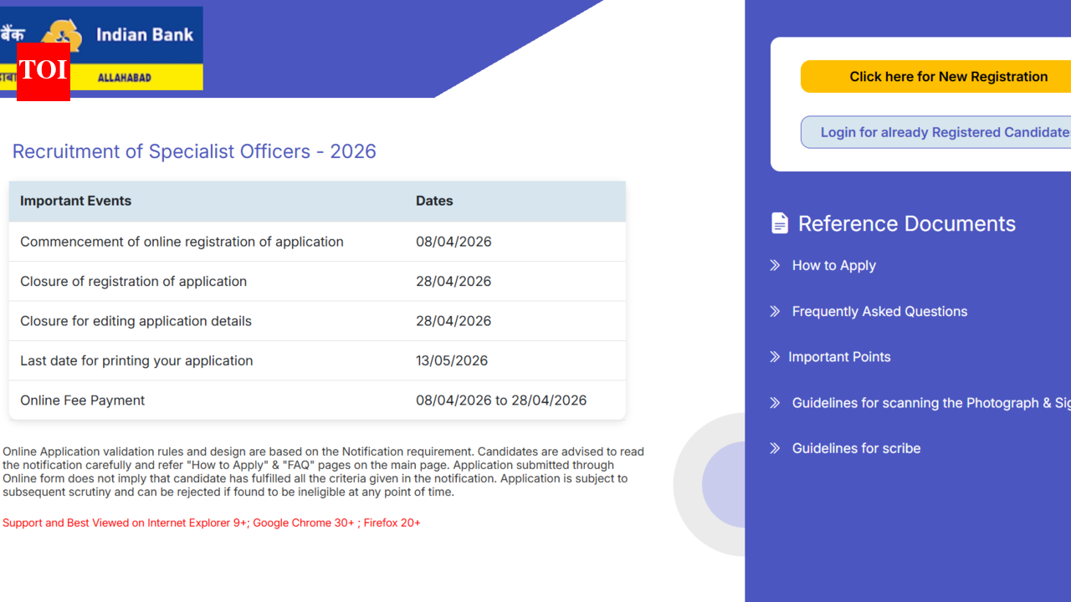Select the Important Events table header
Image resolution: width=1071 pixels, height=602 pixels.
click(75, 201)
